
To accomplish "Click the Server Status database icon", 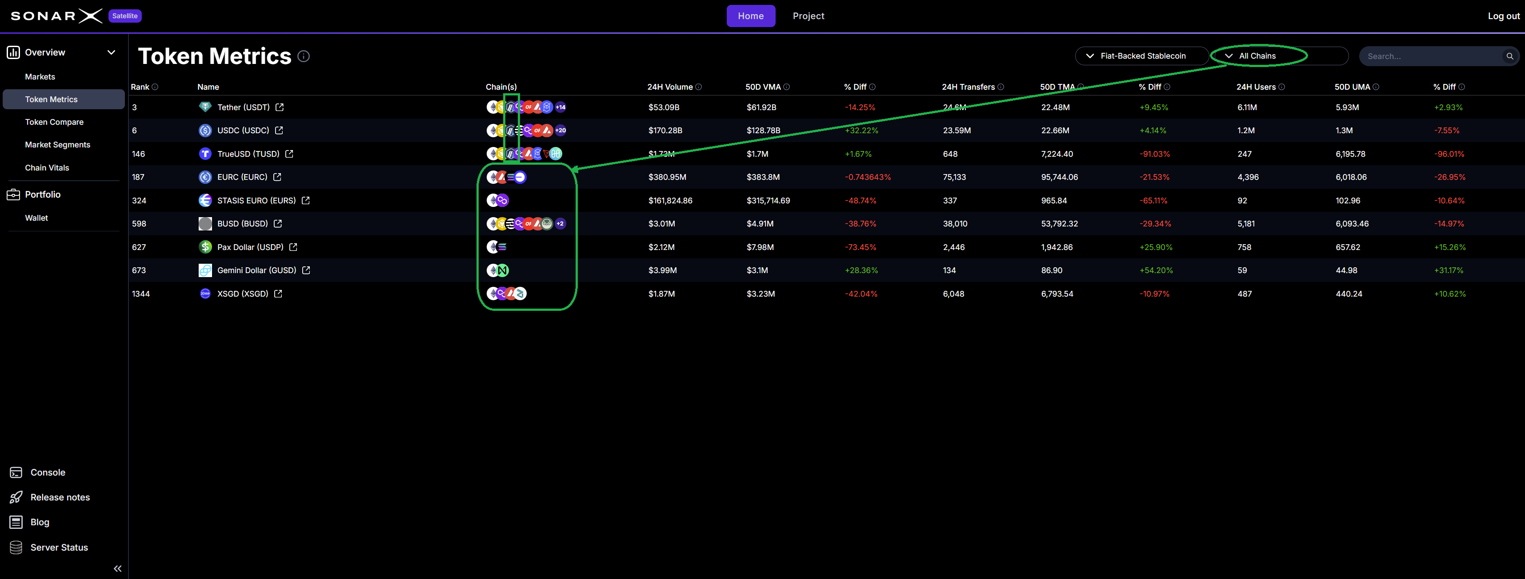I will tap(16, 547).
